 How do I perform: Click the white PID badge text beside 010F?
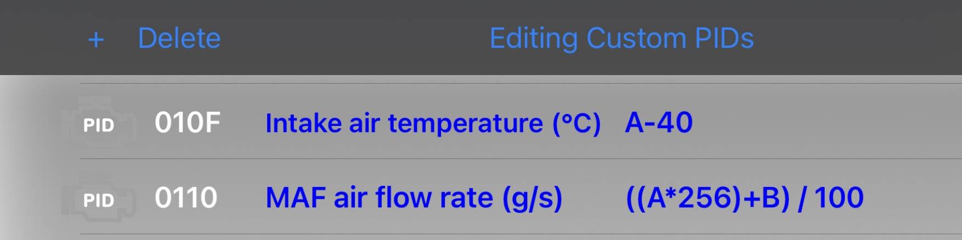click(x=99, y=125)
